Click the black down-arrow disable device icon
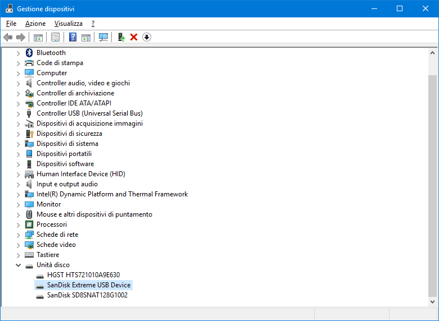The image size is (439, 321). point(147,37)
